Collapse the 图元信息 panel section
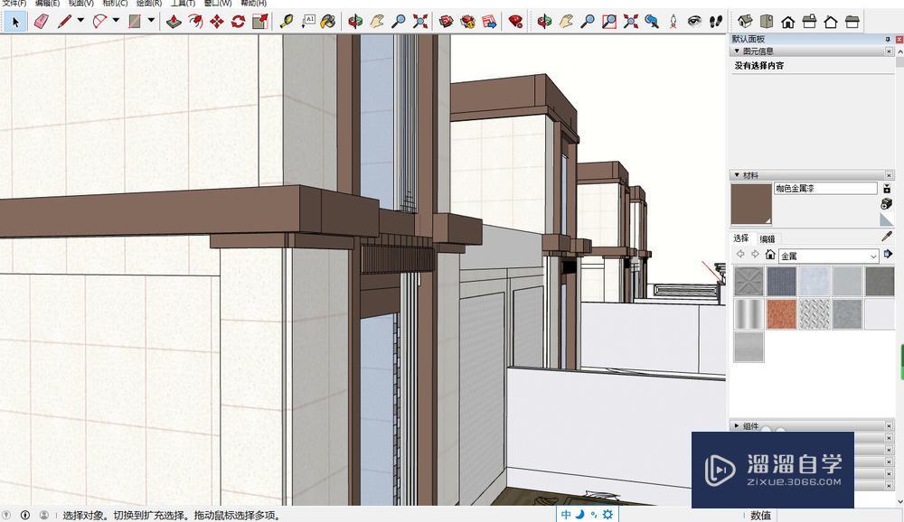Image resolution: width=904 pixels, height=522 pixels. (737, 51)
